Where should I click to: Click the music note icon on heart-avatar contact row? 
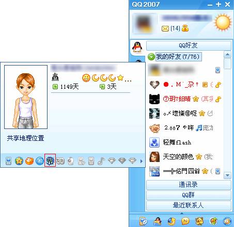pos(218,85)
